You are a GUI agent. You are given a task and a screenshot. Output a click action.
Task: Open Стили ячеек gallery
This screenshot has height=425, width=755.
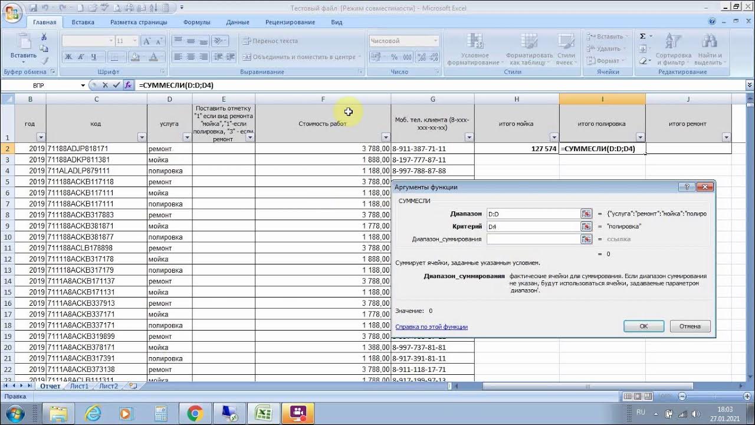[x=566, y=48]
